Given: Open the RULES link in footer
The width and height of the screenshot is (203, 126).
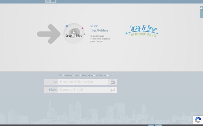Looking at the screenshot, I should click(x=158, y=125).
